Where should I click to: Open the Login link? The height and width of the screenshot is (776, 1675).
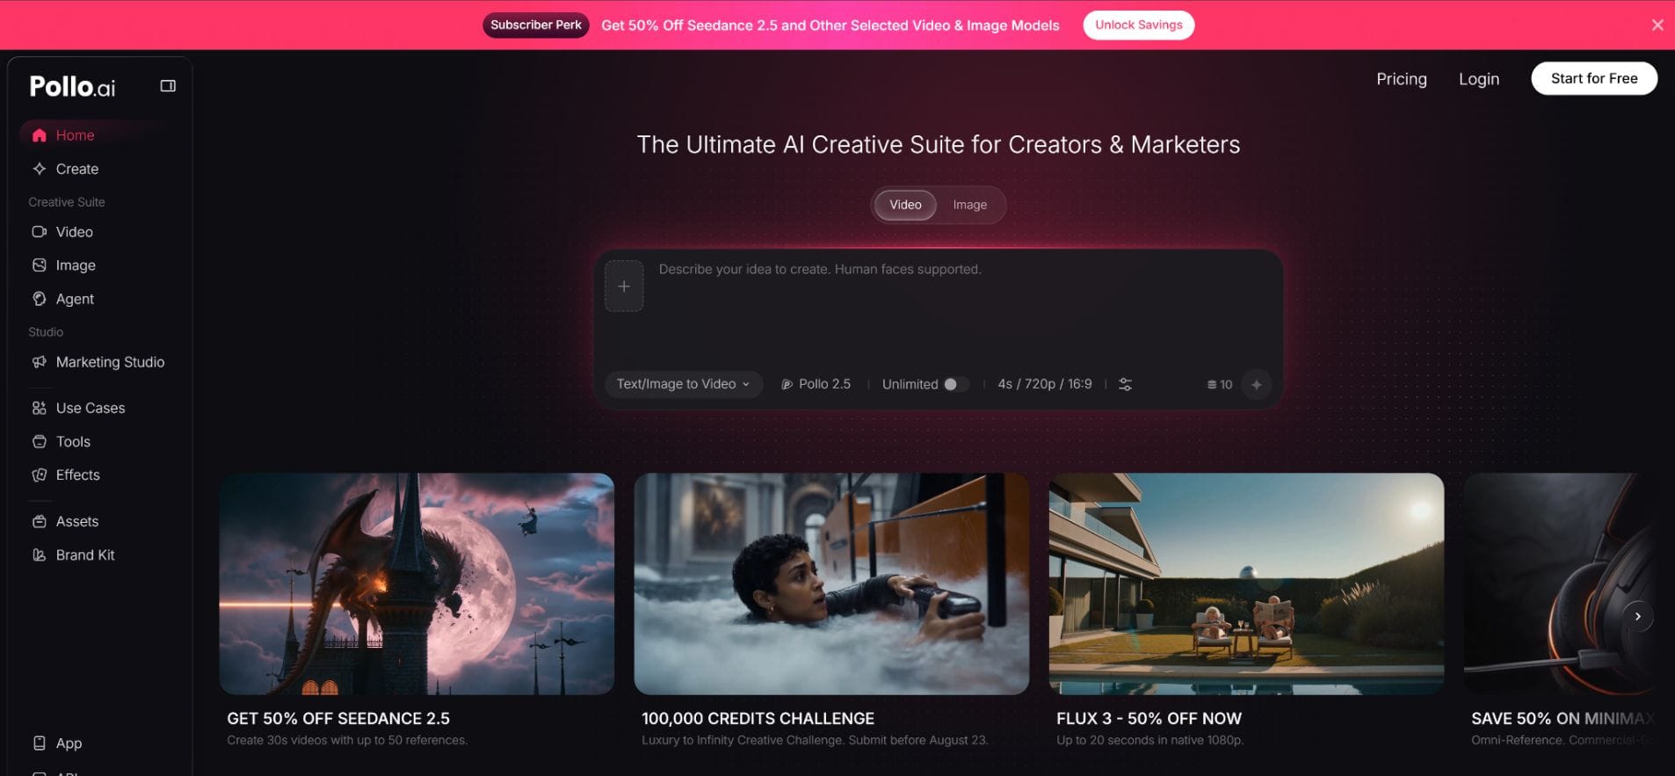coord(1479,79)
